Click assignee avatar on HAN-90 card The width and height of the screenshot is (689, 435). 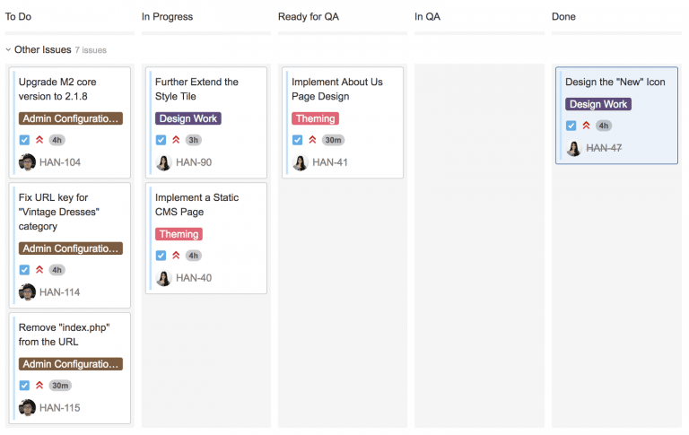pyautogui.click(x=163, y=162)
